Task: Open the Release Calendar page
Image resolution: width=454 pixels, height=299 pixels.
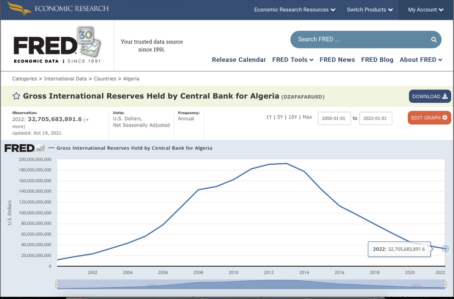Action: click(239, 59)
